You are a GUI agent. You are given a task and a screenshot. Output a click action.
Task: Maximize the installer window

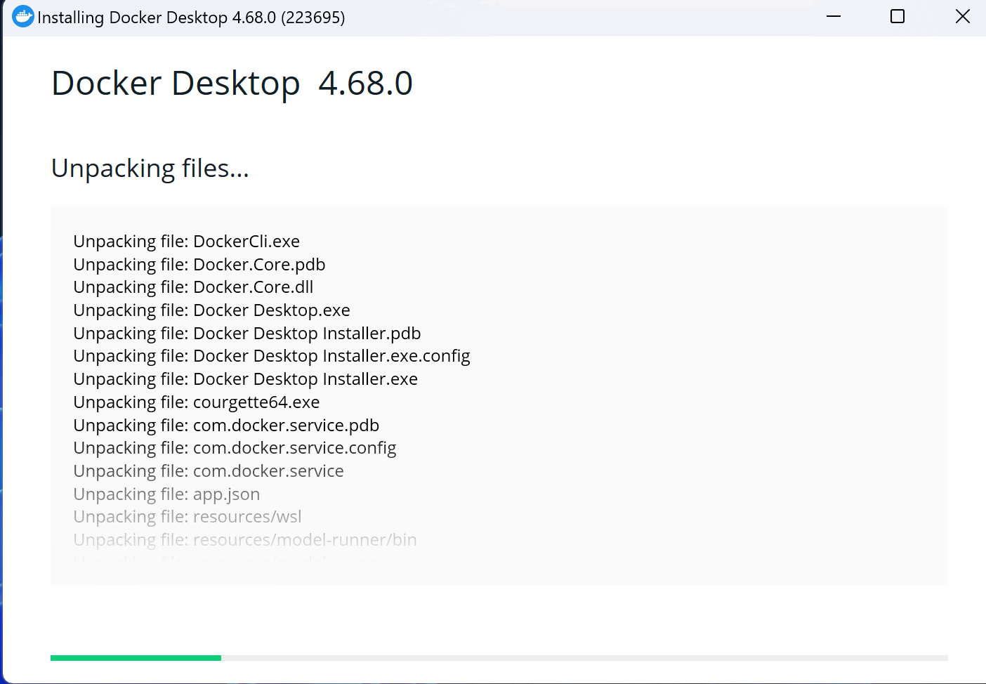pos(898,17)
